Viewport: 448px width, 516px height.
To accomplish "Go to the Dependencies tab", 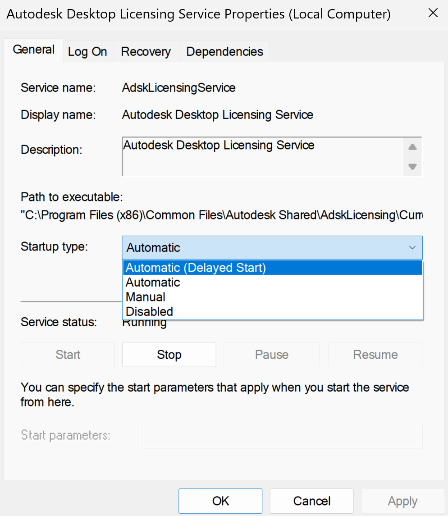I will pyautogui.click(x=224, y=52).
